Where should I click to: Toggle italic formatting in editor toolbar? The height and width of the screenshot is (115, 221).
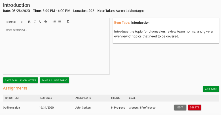pyautogui.click(x=35, y=22)
